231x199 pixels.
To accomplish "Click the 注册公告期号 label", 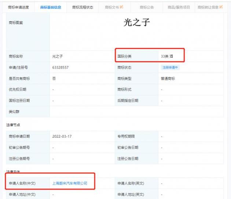I will pos(19,159).
